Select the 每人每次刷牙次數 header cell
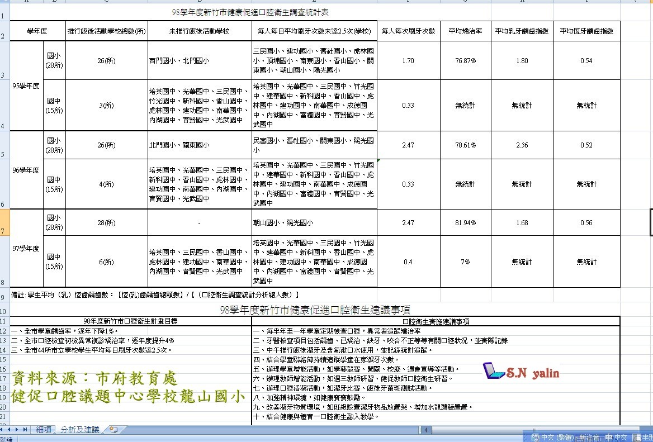This screenshot has height=442, width=653. (408, 31)
